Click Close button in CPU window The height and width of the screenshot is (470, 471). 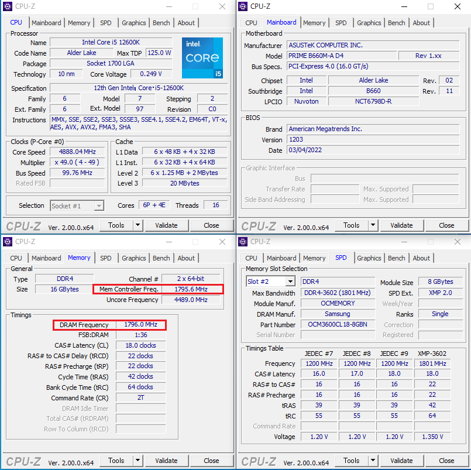(211, 225)
